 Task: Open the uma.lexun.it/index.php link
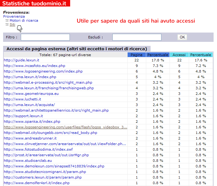30,77
